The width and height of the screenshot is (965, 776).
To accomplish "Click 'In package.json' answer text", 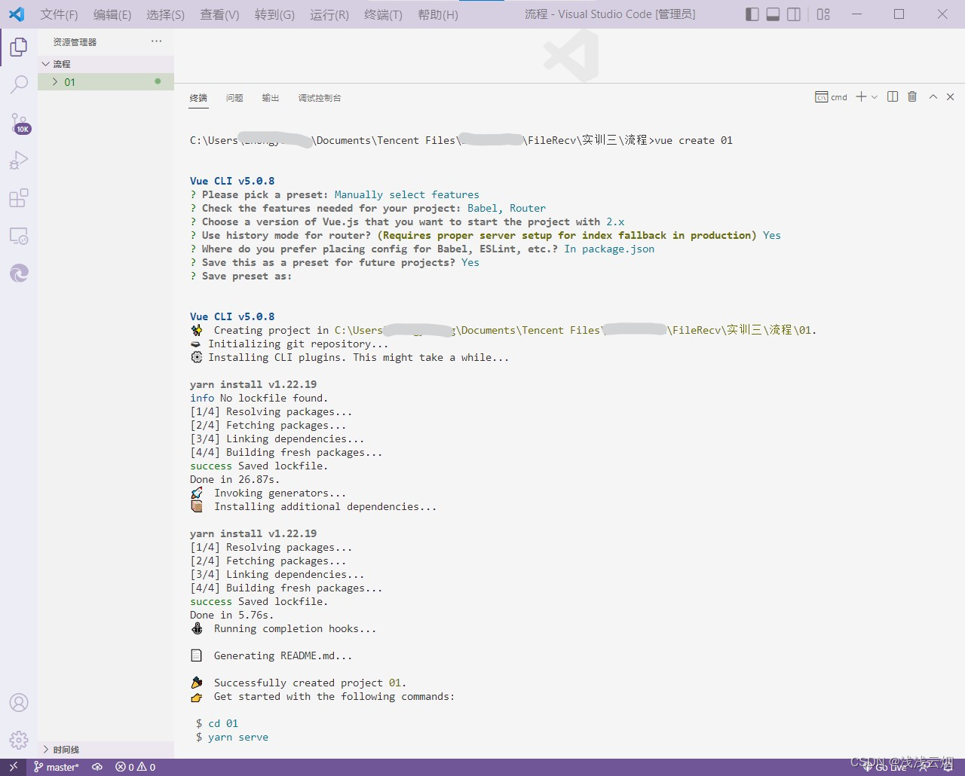I will point(609,249).
